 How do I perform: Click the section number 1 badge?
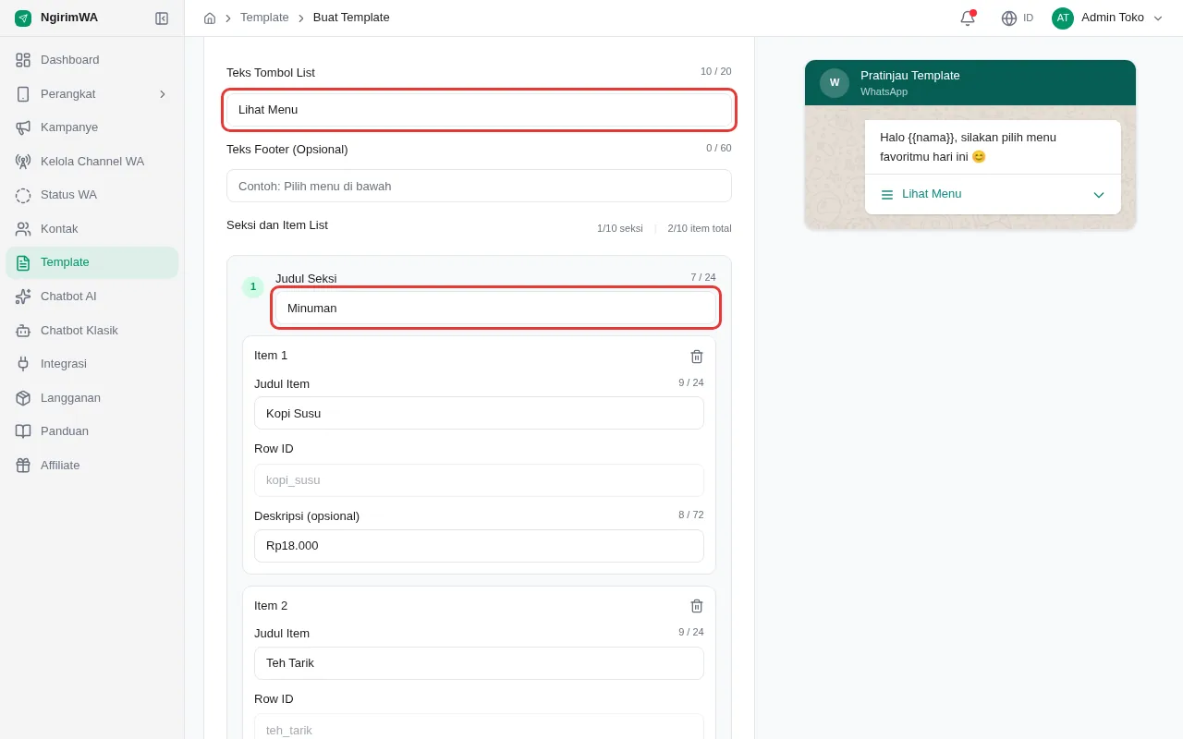(x=253, y=287)
